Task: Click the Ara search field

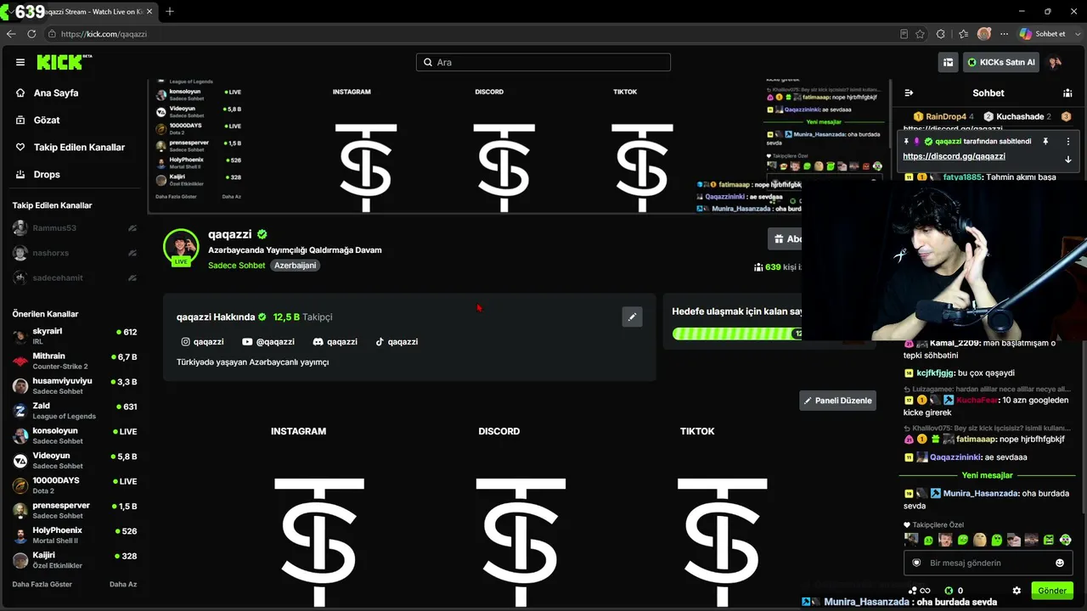Action: 543,62
